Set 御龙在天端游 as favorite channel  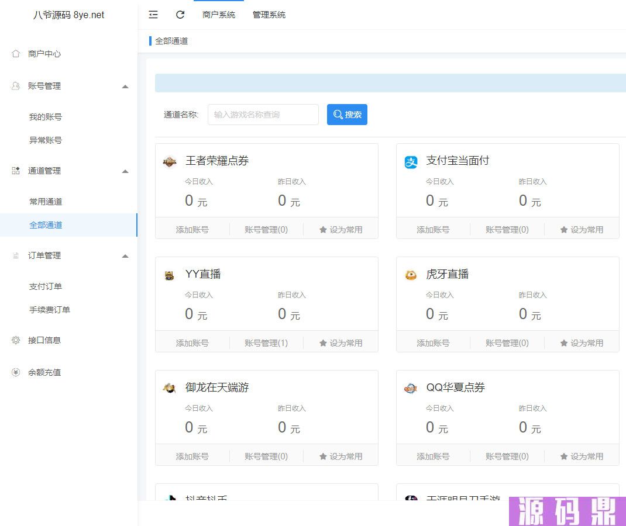[341, 456]
